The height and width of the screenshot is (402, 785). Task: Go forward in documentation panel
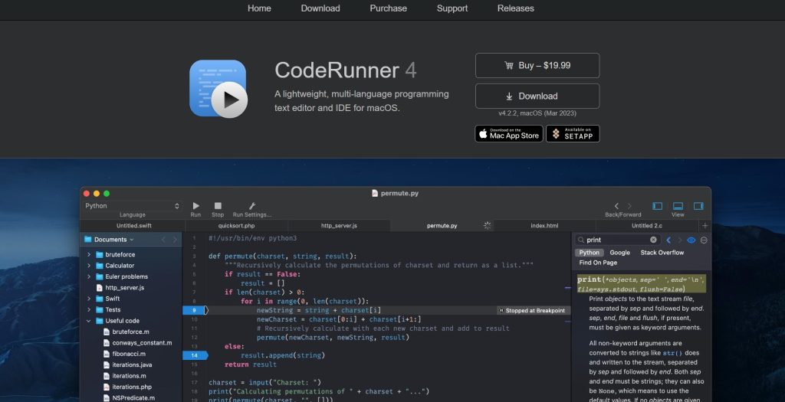click(679, 240)
